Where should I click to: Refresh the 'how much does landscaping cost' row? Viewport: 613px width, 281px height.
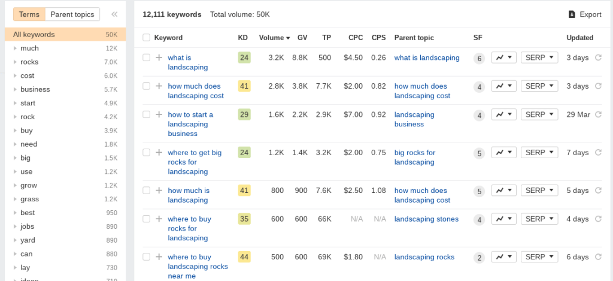click(598, 86)
